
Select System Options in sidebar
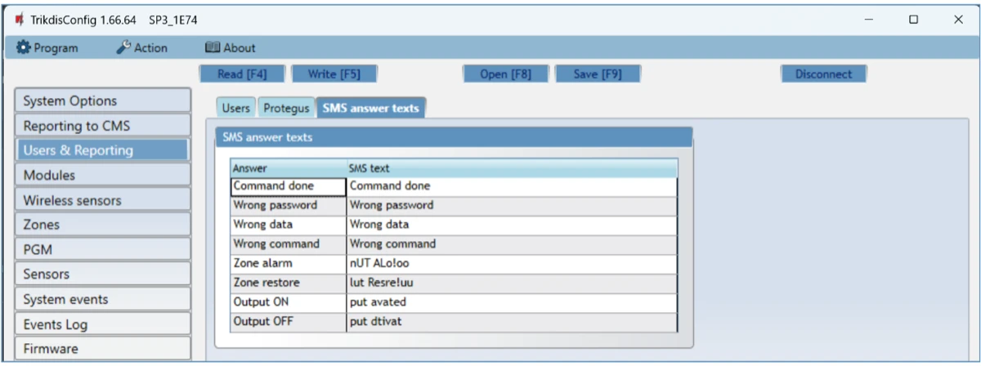pos(102,101)
